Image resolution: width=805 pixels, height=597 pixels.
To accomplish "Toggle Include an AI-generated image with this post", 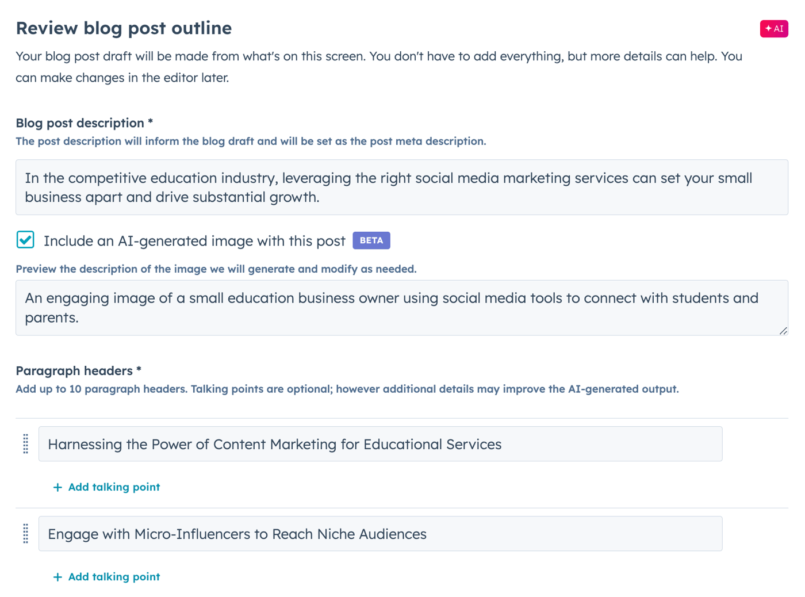I will (25, 240).
